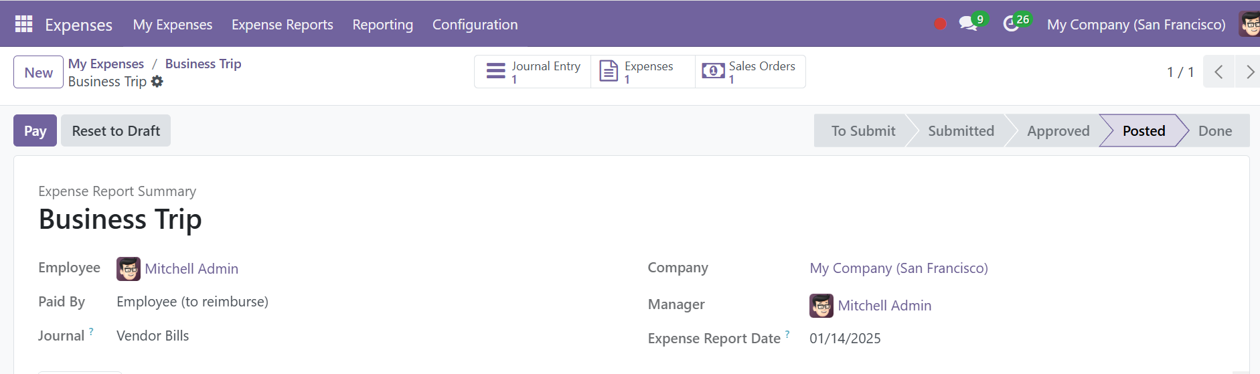
Task: Open the conversations chat bubble icon
Action: (x=967, y=24)
